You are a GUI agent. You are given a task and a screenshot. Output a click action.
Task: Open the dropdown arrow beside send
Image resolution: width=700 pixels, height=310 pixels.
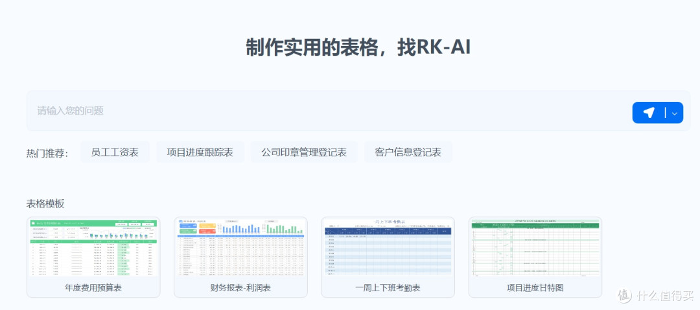tap(675, 113)
